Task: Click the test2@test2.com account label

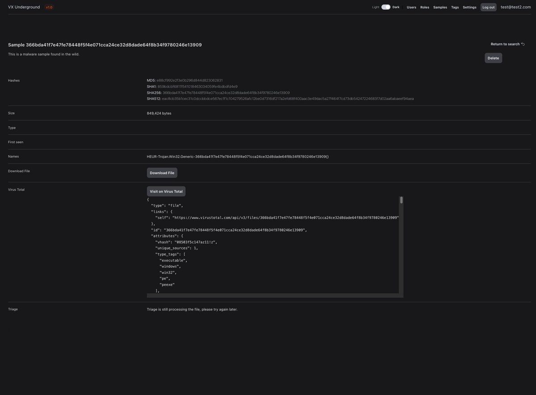Action: pyautogui.click(x=515, y=7)
